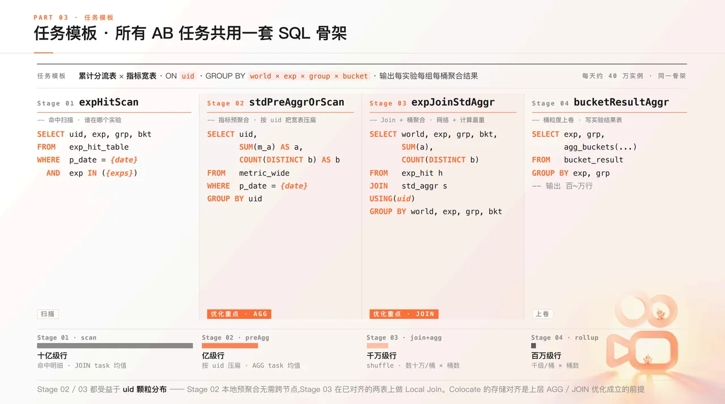Click the uid highlighted keyword chip
The image size is (725, 404).
(188, 76)
